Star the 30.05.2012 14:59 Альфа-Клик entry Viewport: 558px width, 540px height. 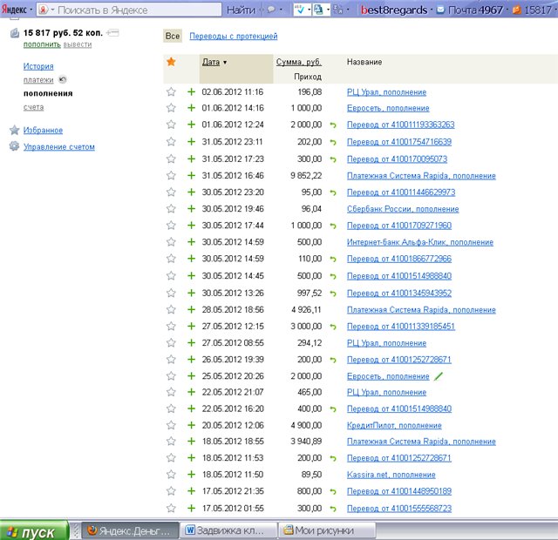171,242
